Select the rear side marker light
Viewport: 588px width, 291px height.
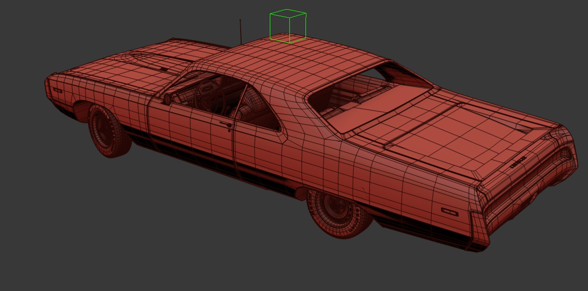click(x=450, y=211)
